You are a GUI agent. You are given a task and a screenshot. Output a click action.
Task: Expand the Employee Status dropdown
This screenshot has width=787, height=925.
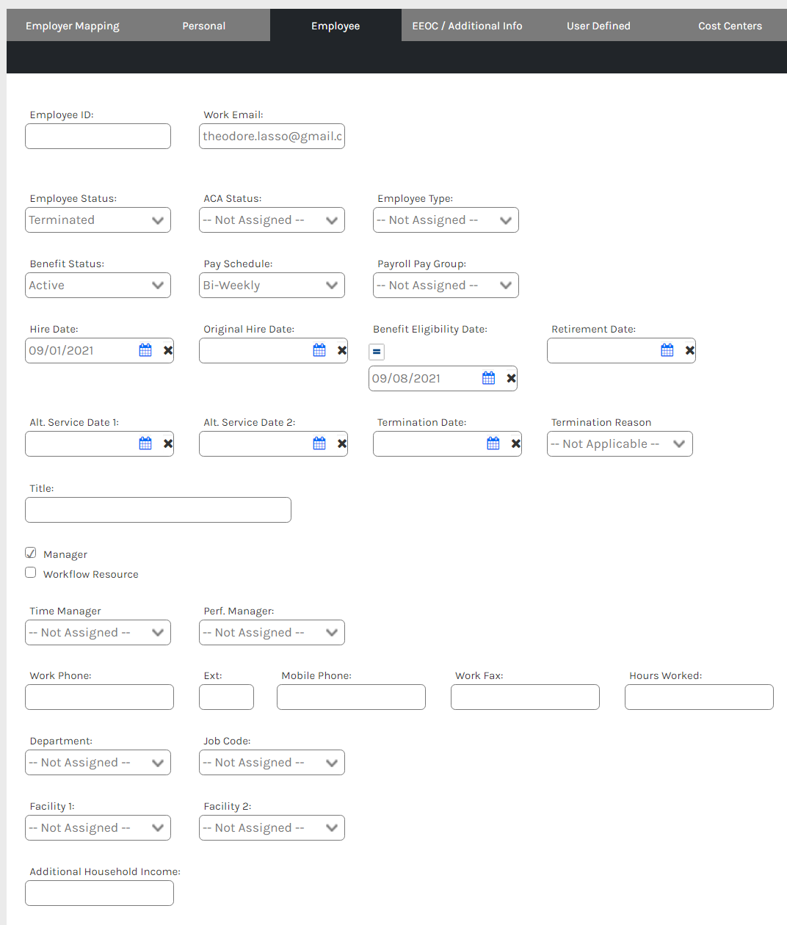pyautogui.click(x=98, y=220)
